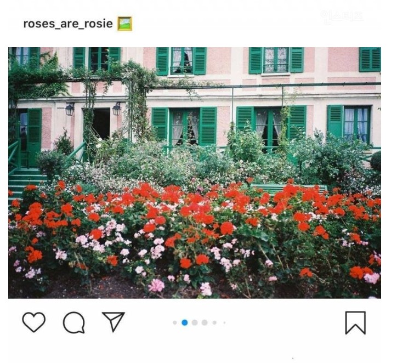Screen dimensions: 397x363
Task: Tap the wall lantern right of the doorway
Action: 116,109
